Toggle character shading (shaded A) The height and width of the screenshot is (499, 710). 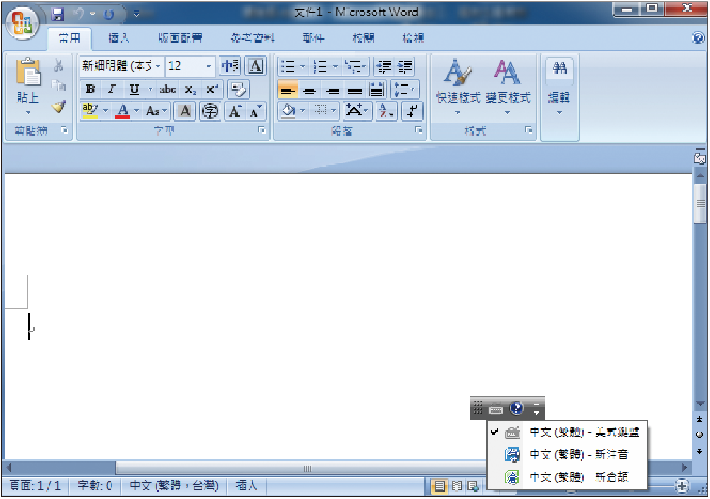pos(185,111)
